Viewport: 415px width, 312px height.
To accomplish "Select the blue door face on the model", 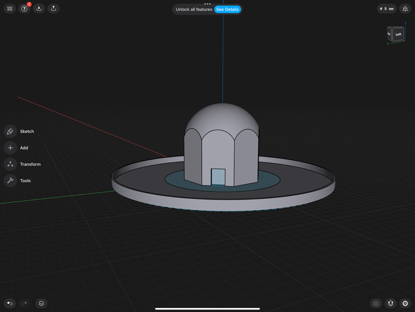I will (218, 177).
